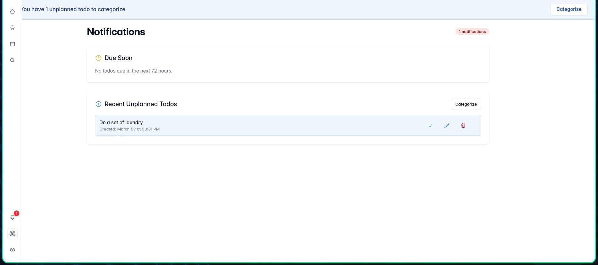Click the plus icon beside Recent Unplanned Todos
This screenshot has height=265, width=598.
98,104
